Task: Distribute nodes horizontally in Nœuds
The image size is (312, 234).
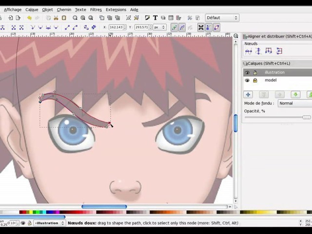Action: 269,51
